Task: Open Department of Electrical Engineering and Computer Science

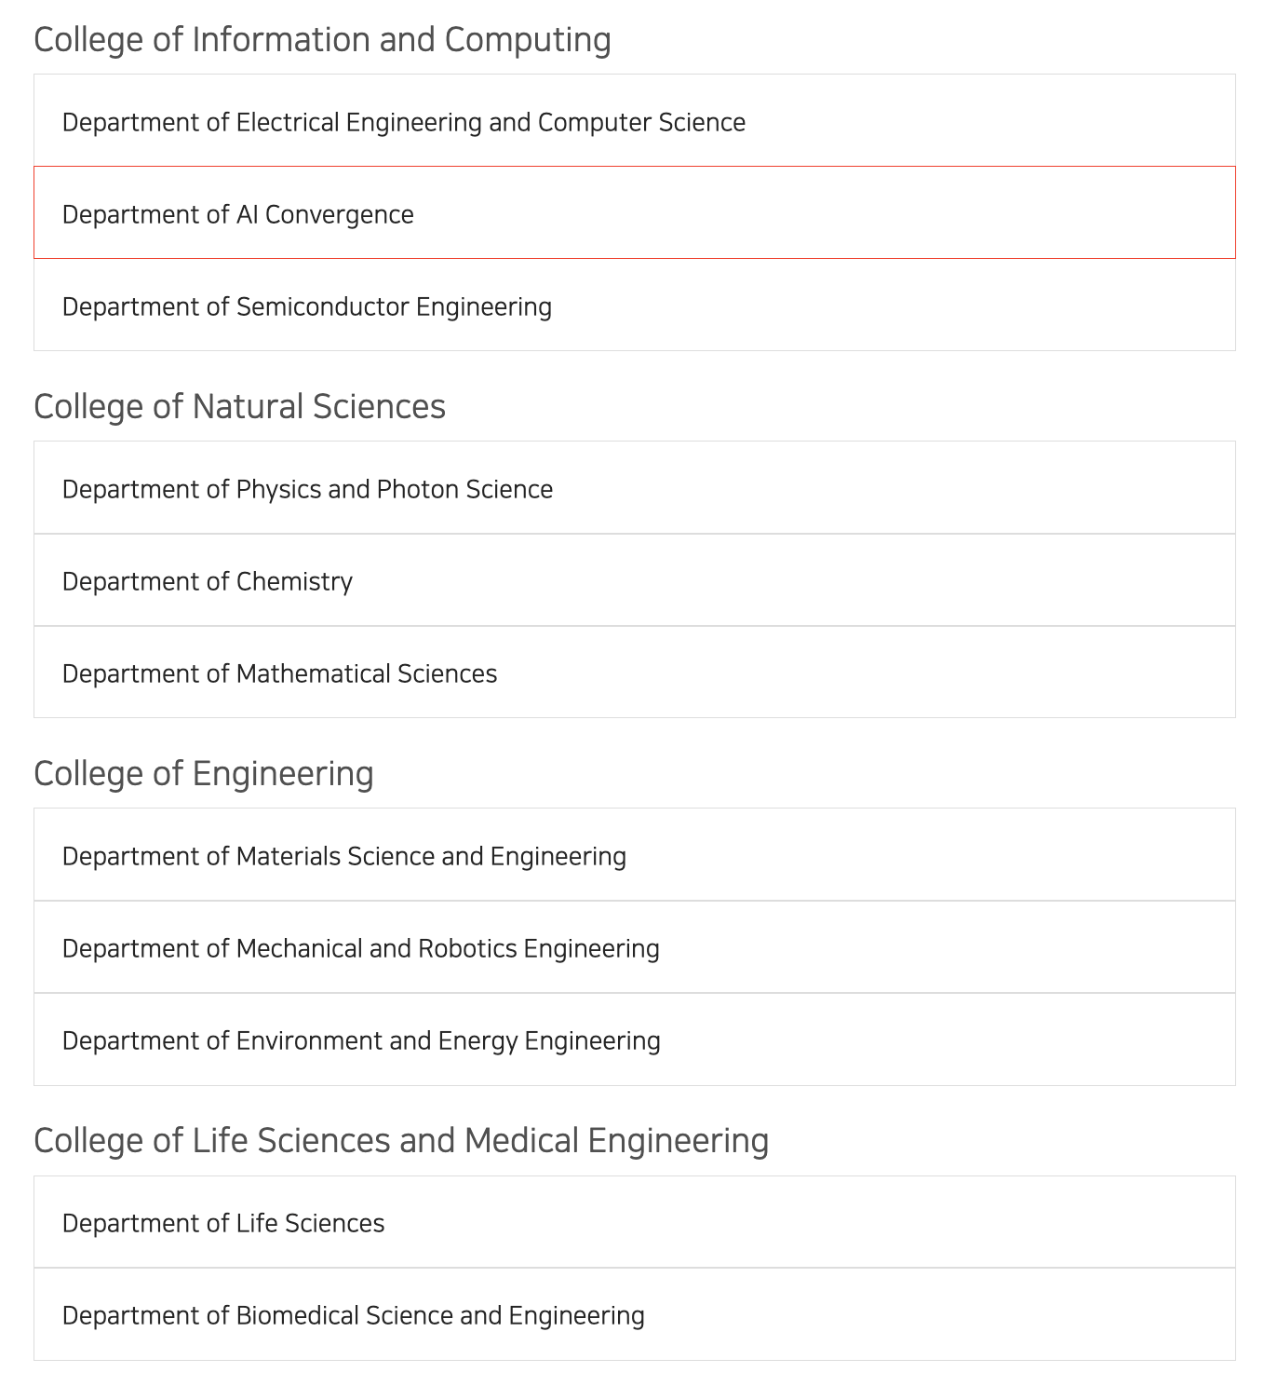Action: [x=404, y=122]
